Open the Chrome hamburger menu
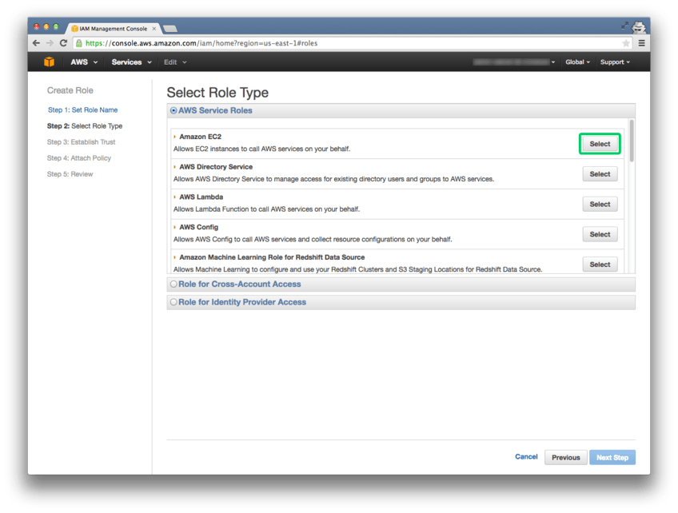Viewport: 678px width, 513px height. (642, 43)
